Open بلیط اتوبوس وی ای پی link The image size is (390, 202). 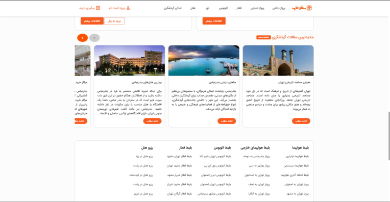coord(217,166)
